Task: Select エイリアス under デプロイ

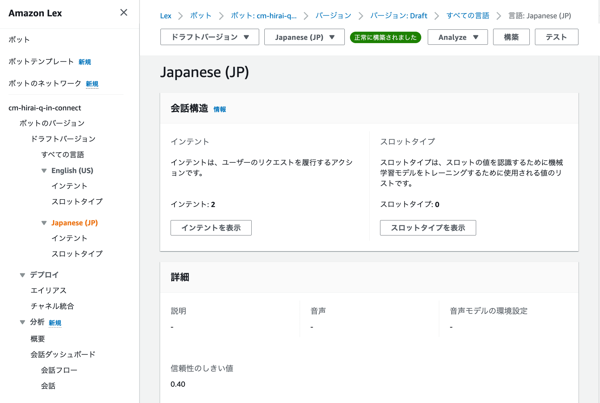Action: click(x=48, y=290)
